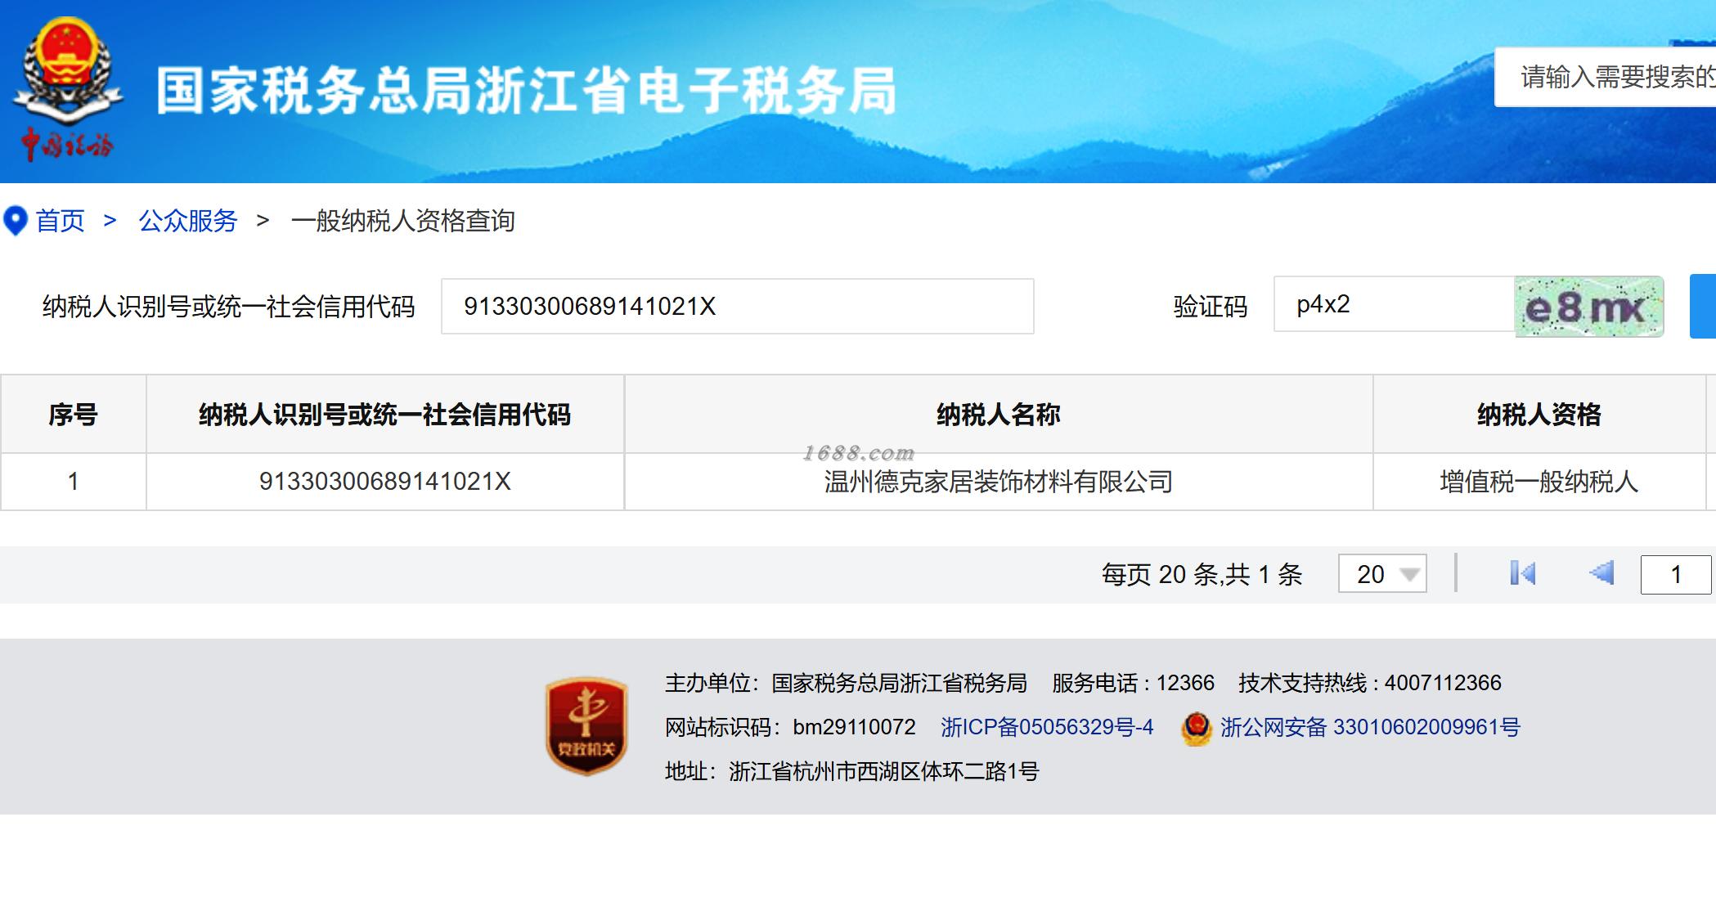Open 浙公网安备 33010602009961号 link
This screenshot has width=1716, height=902.
pyautogui.click(x=1370, y=727)
